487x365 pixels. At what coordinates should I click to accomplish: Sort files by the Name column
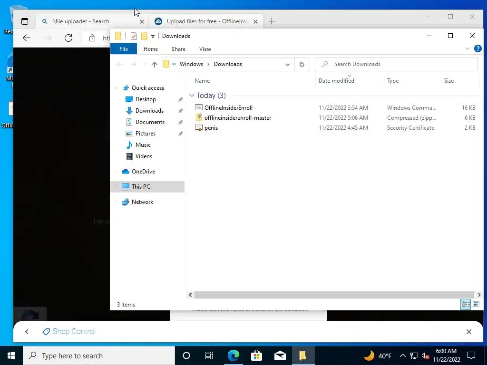pos(202,81)
